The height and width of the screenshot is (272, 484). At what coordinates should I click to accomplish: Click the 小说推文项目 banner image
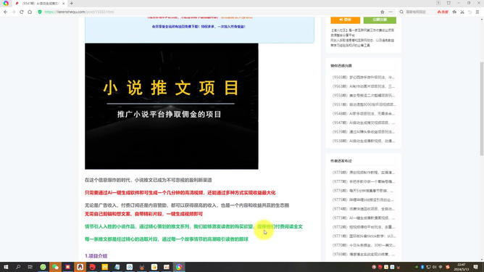171,107
